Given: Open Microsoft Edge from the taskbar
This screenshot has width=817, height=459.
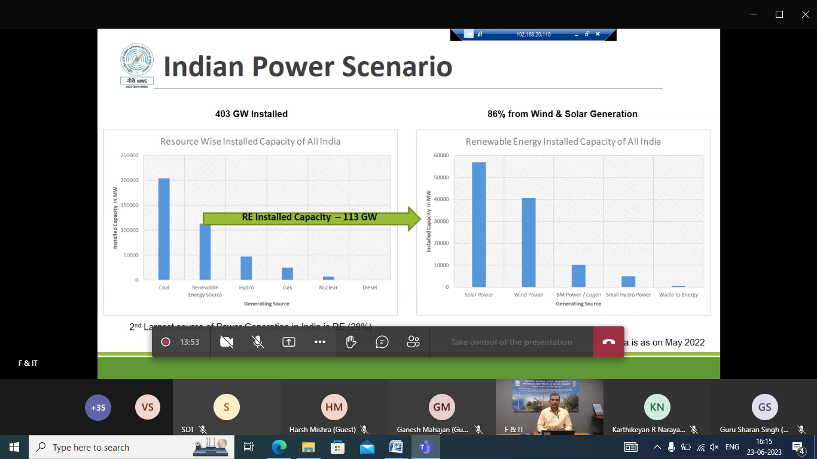Looking at the screenshot, I should point(279,447).
